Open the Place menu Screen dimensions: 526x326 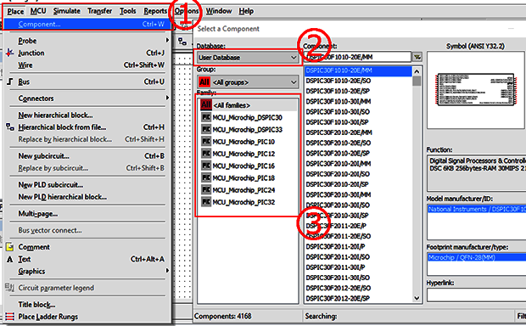[15, 11]
